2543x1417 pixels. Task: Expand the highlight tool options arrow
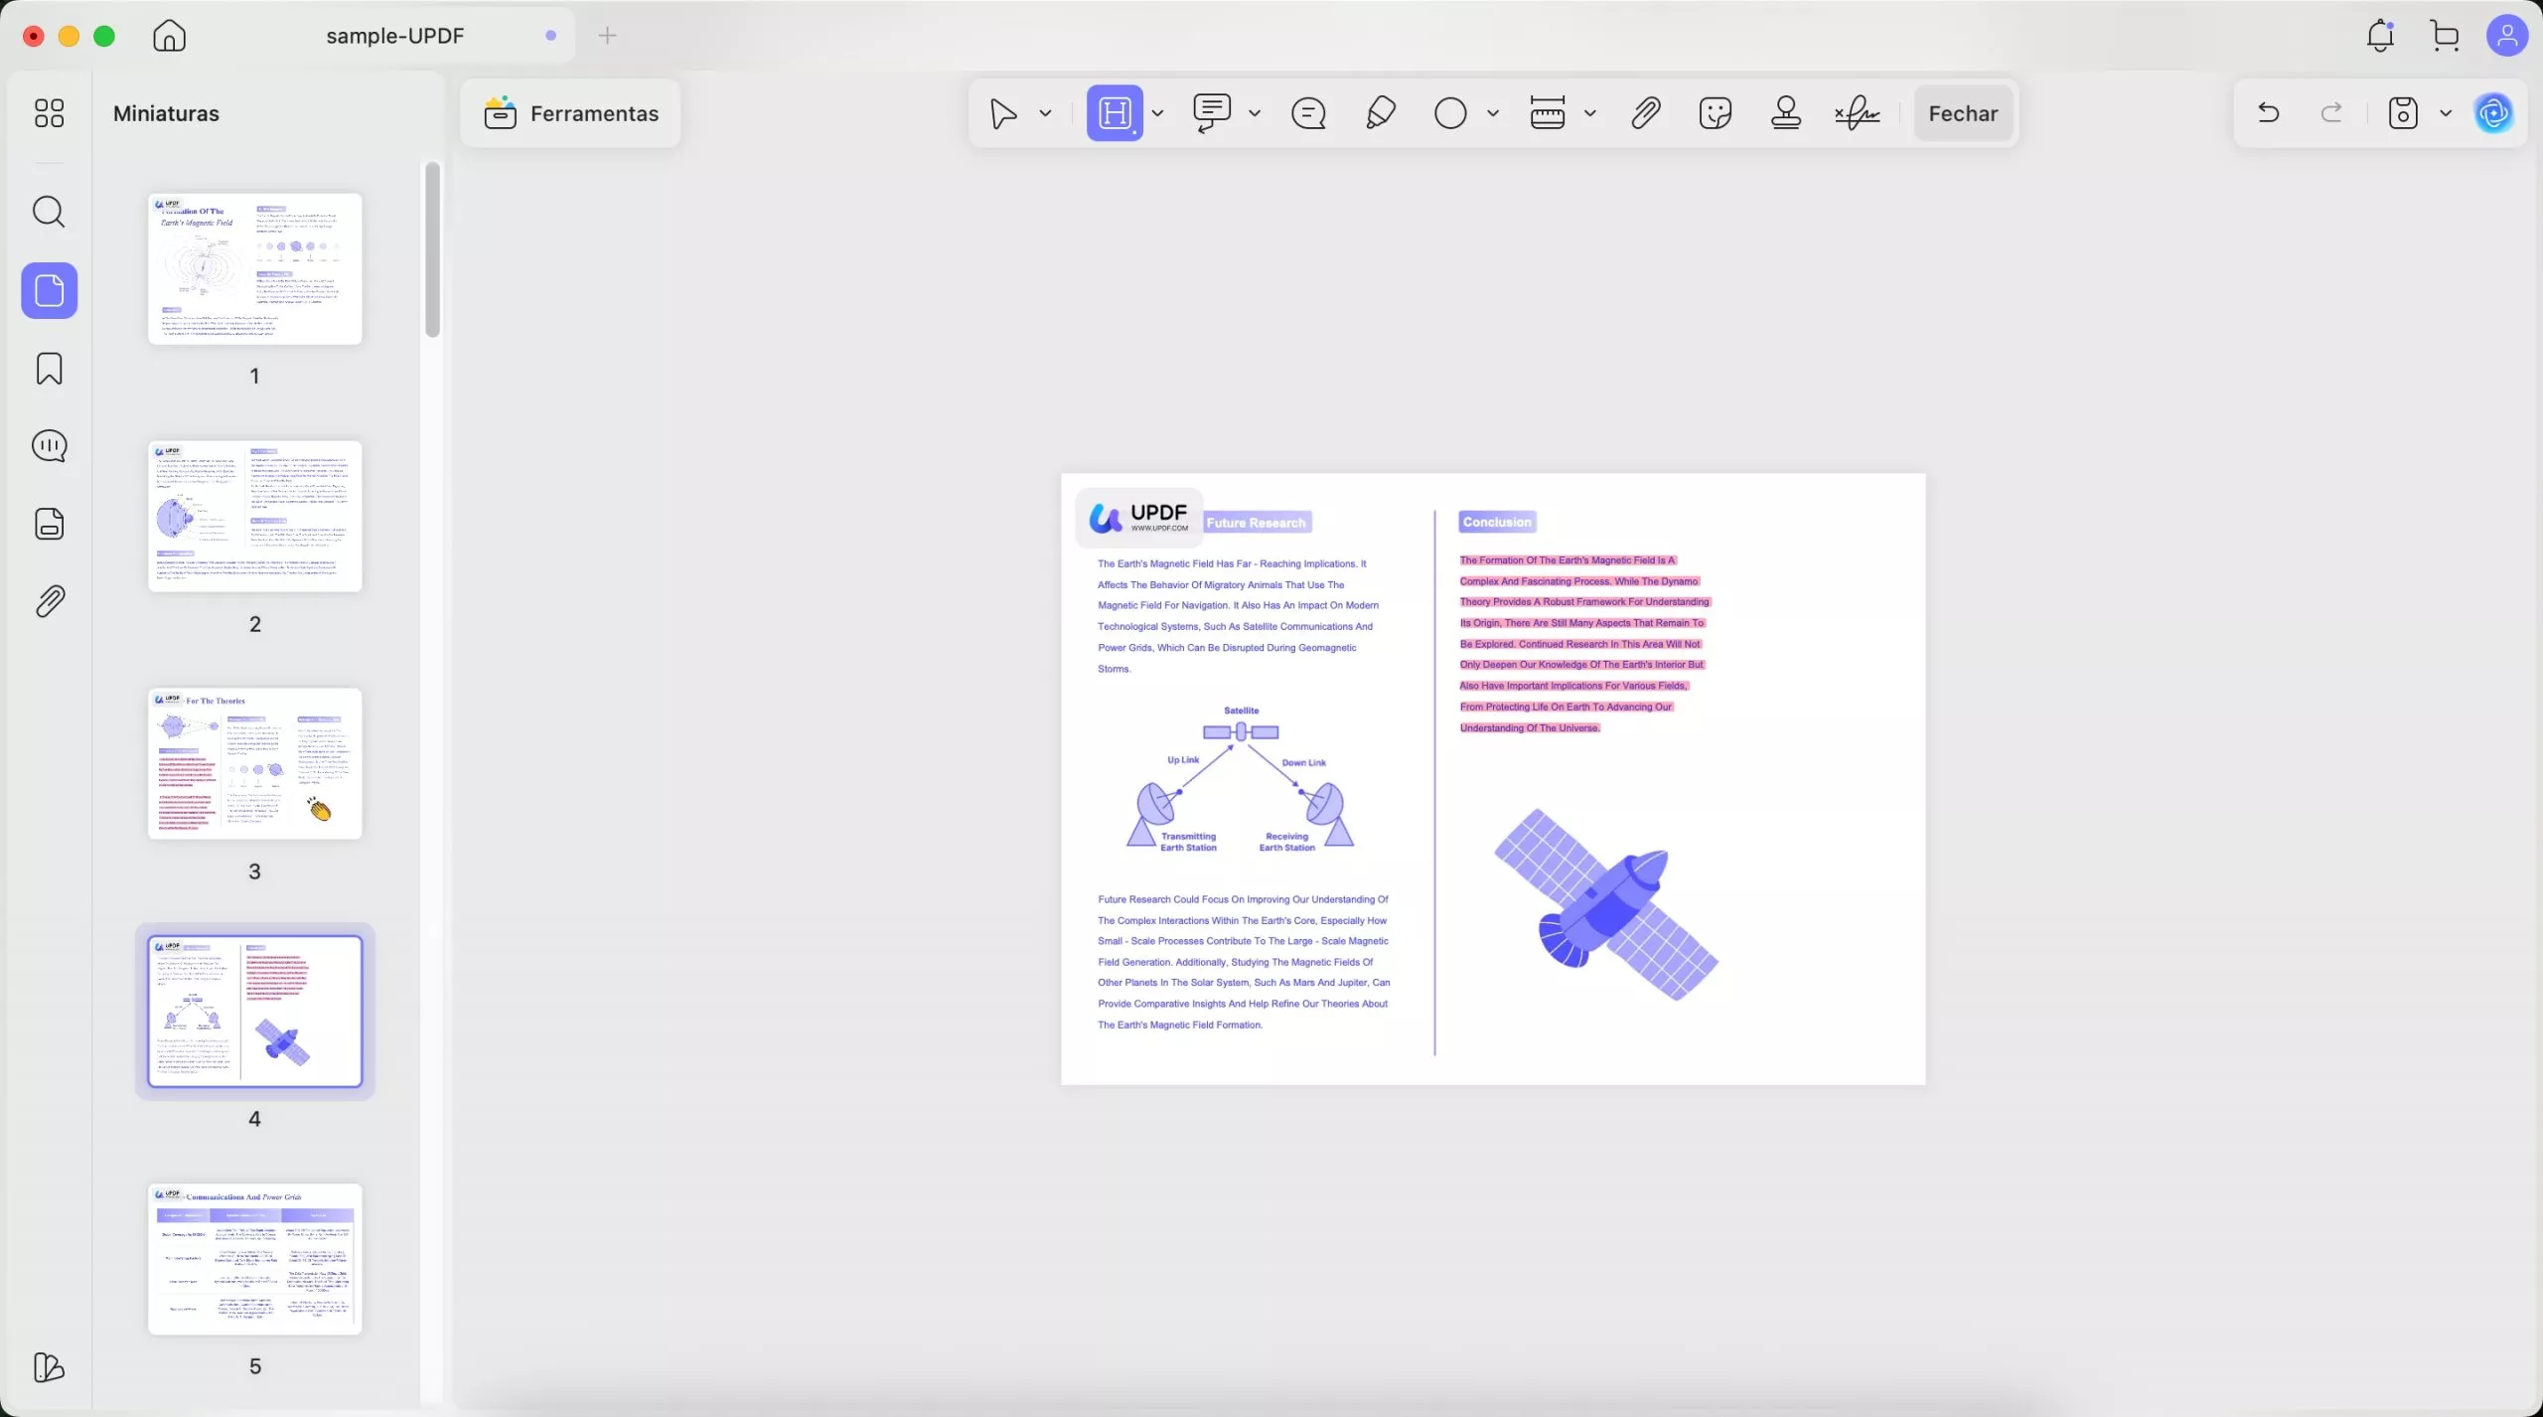1157,113
